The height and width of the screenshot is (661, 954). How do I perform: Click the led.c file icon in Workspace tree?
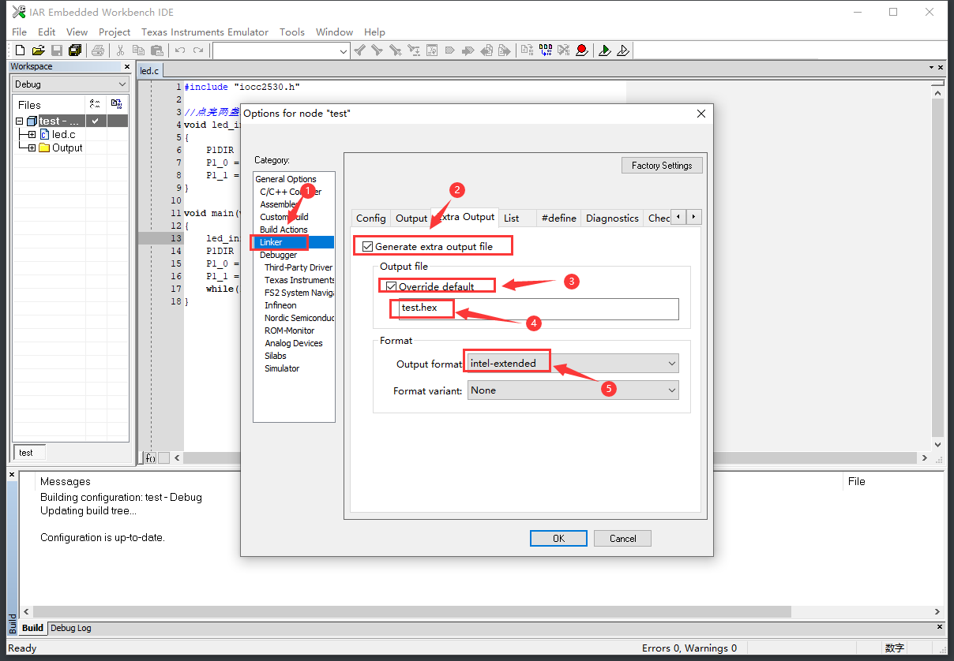(x=45, y=135)
